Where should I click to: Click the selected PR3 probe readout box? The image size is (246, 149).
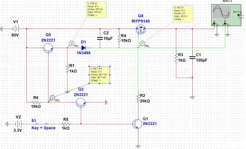coord(99,75)
